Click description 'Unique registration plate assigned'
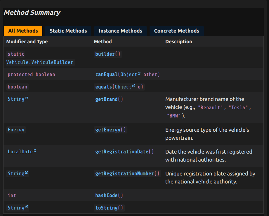This screenshot has width=269, height=216. pos(210,178)
